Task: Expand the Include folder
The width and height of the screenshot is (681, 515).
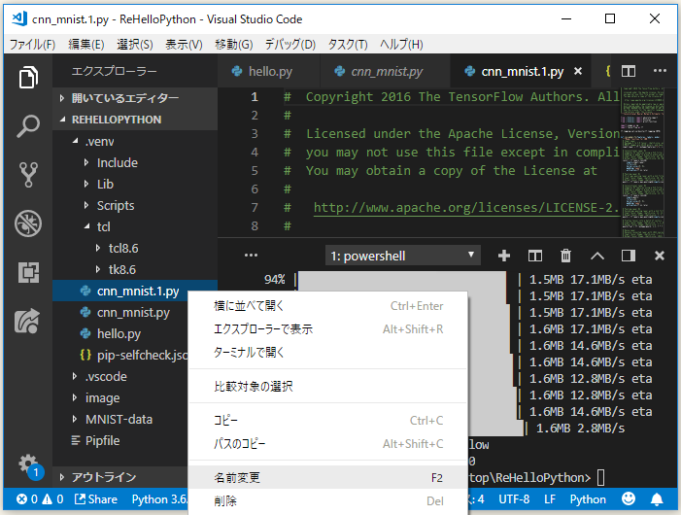Action: coord(135,163)
